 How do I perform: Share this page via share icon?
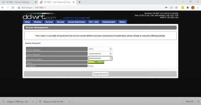click(x=171, y=8)
